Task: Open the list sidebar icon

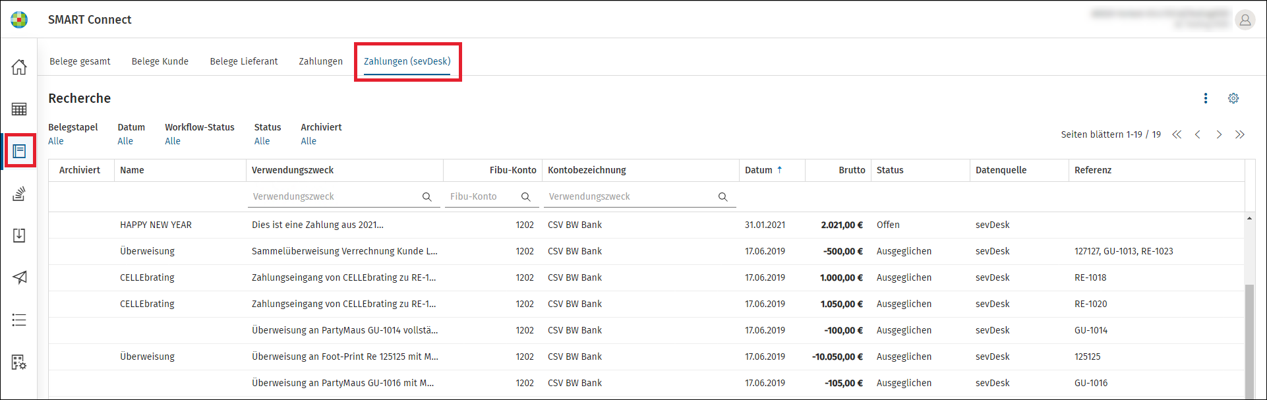Action: tap(19, 320)
